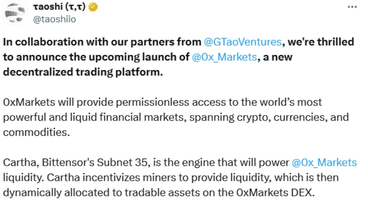Click '0xMarkets DEX.' at the tweet's end
The width and height of the screenshot is (368, 203).
[x=275, y=193]
